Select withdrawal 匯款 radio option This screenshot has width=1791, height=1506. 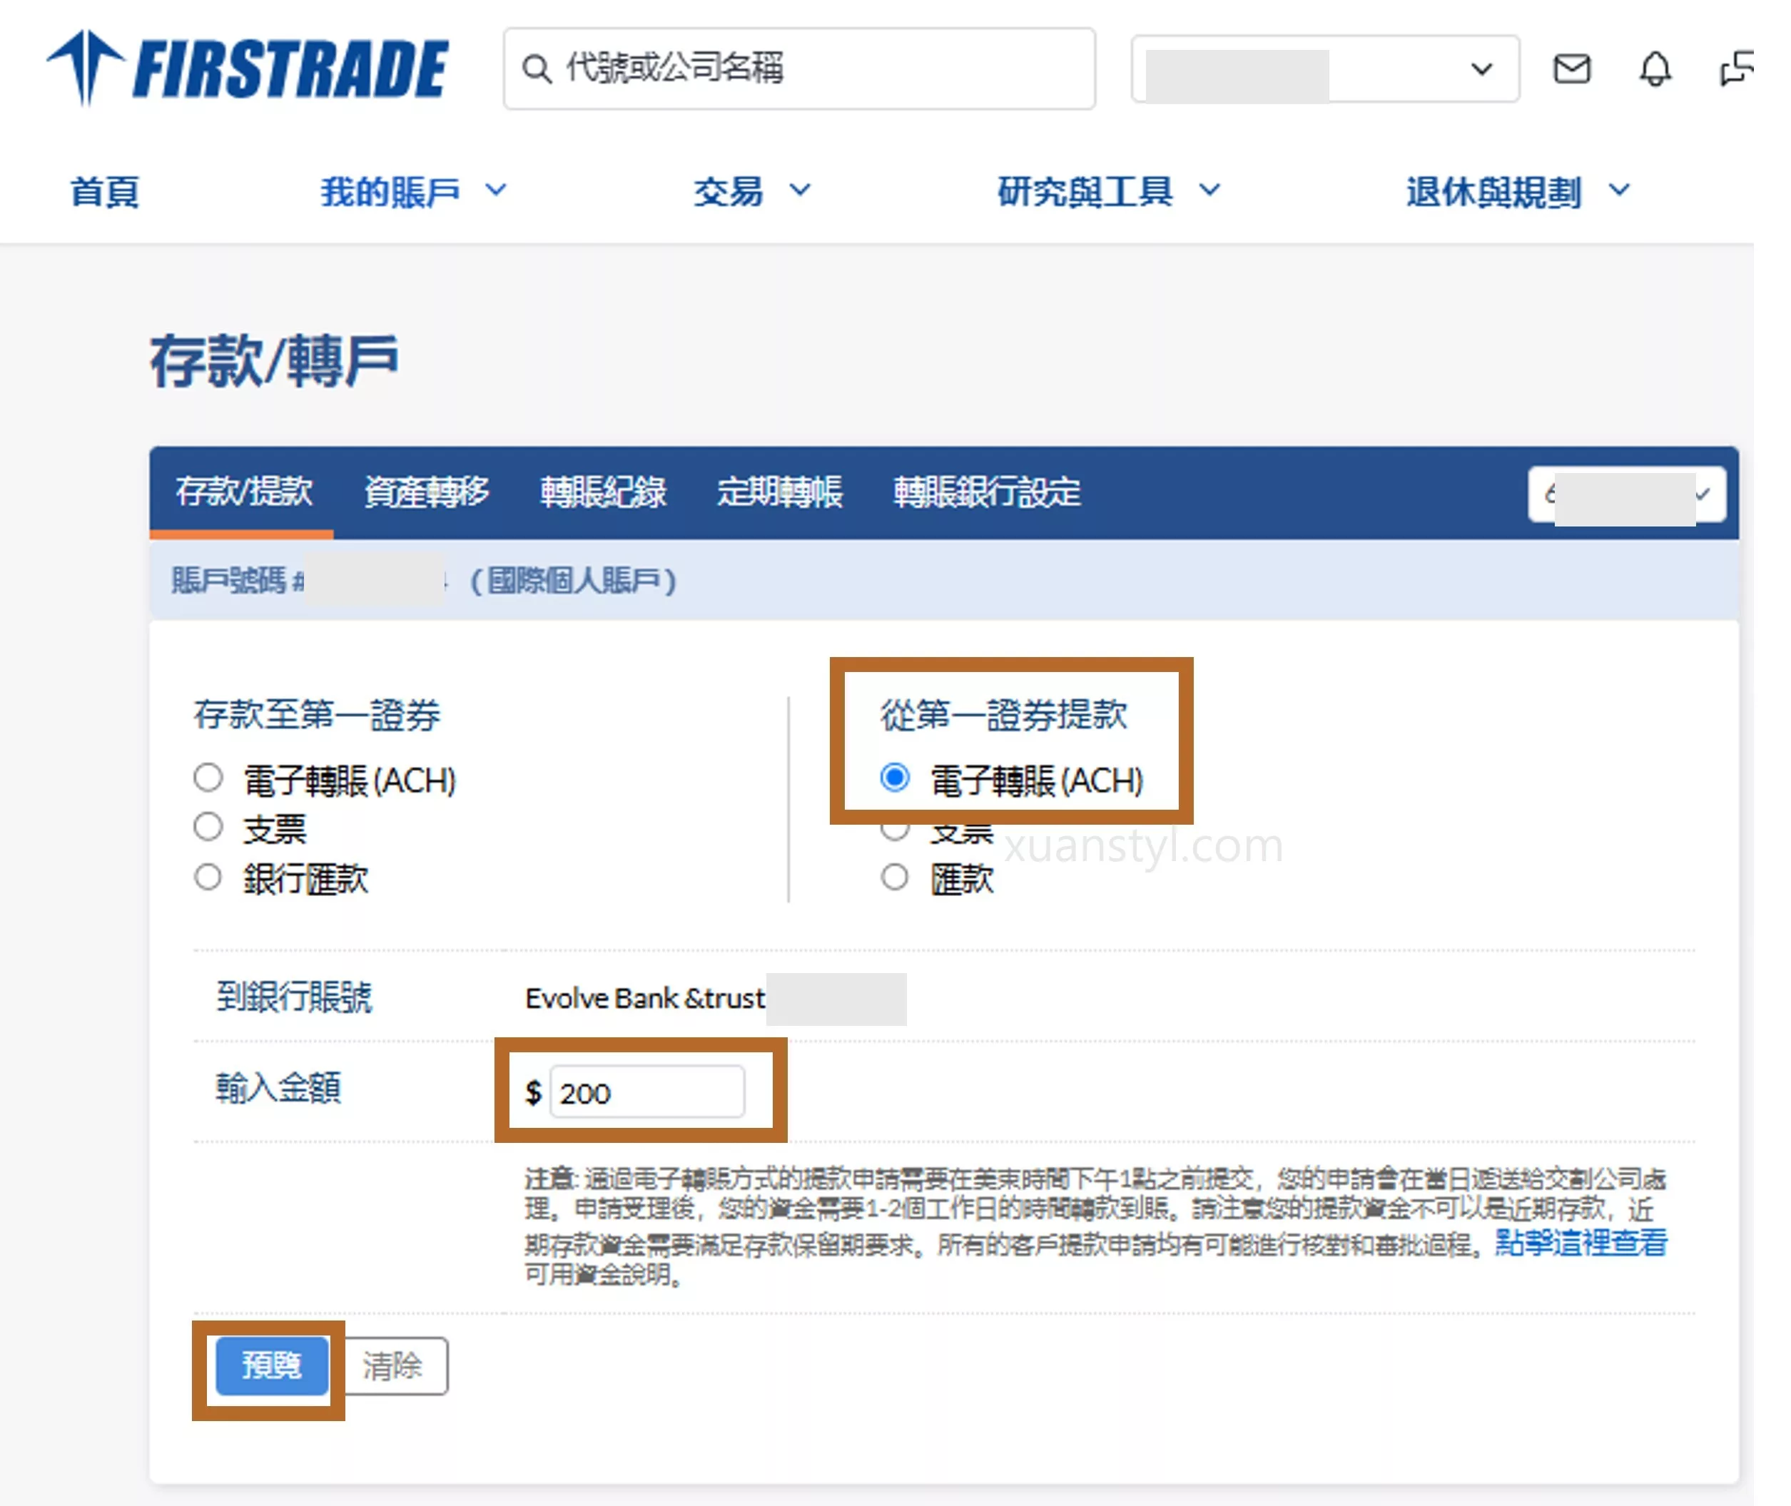pos(894,877)
